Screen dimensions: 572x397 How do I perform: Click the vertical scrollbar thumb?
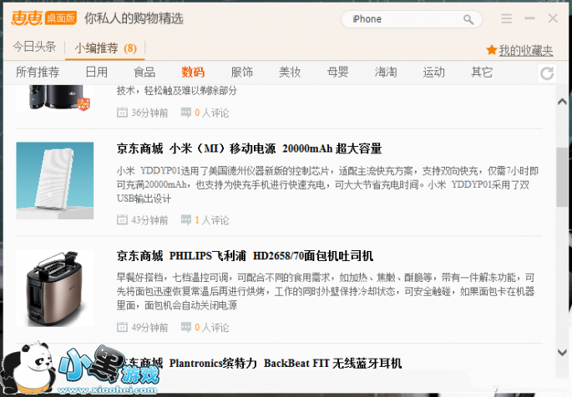[x=562, y=178]
